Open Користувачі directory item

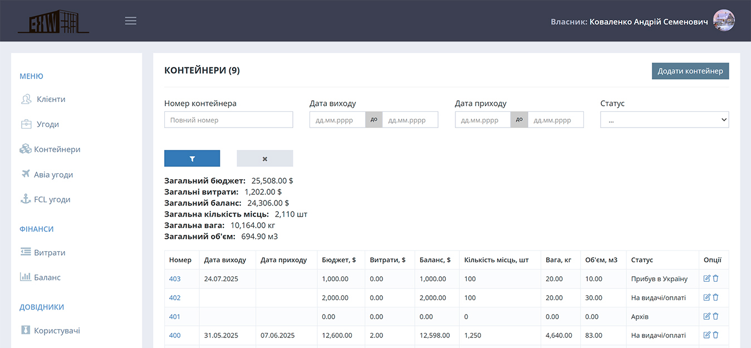click(x=57, y=330)
